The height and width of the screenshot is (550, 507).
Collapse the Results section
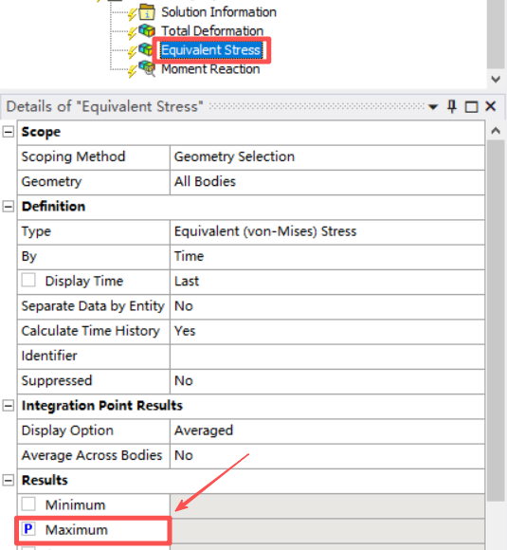coord(9,480)
